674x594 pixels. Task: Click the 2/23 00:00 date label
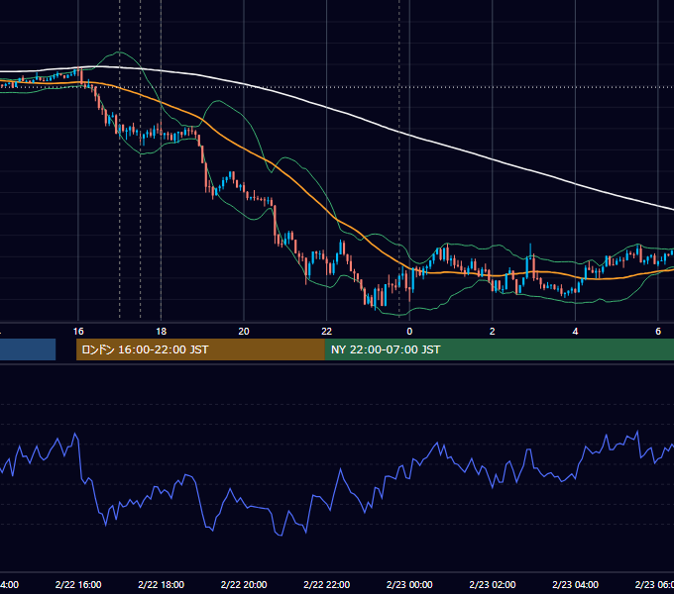click(x=409, y=584)
